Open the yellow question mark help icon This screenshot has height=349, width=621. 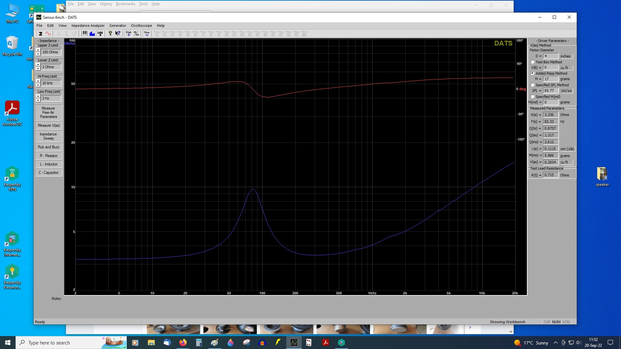tap(110, 33)
